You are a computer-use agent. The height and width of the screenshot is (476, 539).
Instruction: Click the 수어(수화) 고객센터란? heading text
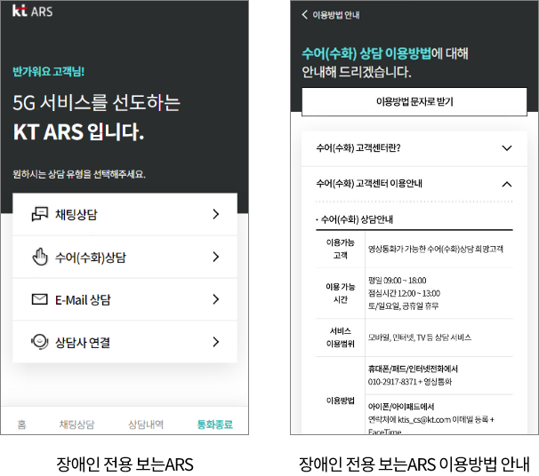coord(358,148)
